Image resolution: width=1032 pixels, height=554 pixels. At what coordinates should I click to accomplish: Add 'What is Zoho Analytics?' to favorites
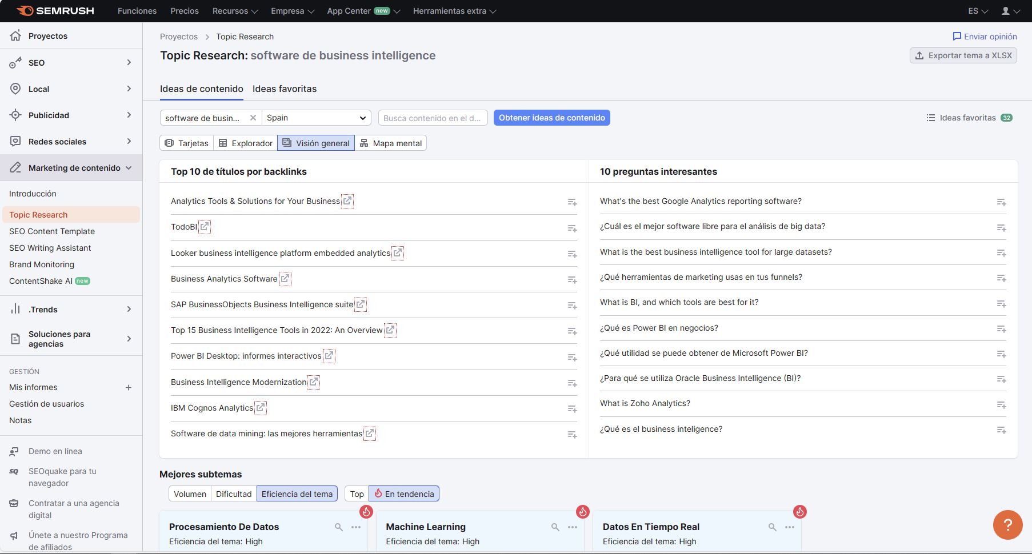[x=1001, y=405]
